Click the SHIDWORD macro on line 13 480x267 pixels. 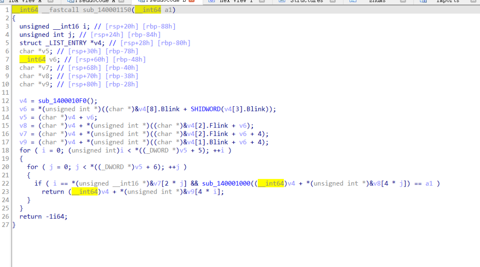tap(205, 109)
